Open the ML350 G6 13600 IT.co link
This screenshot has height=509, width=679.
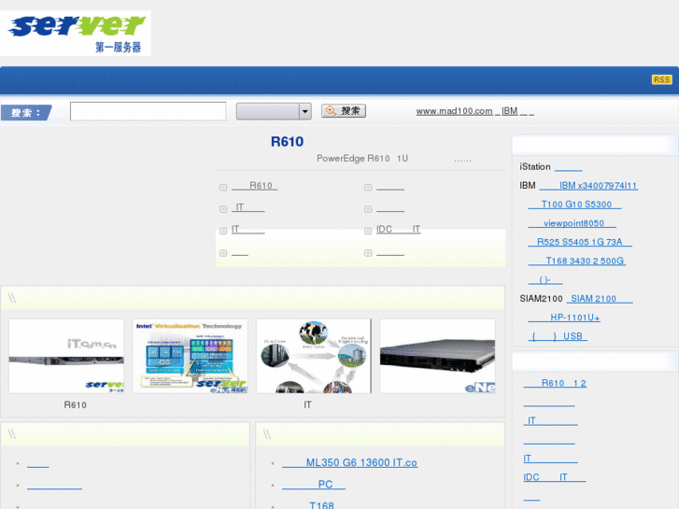coord(350,462)
